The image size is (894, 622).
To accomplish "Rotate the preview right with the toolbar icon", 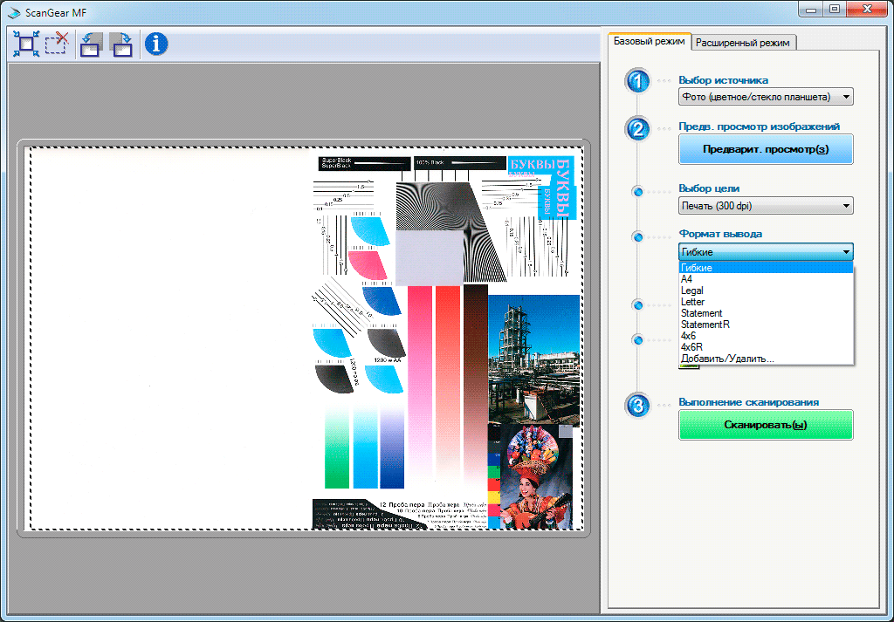I will pos(120,44).
